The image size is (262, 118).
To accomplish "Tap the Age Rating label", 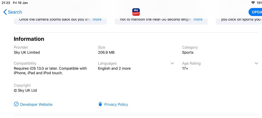I will pyautogui.click(x=191, y=63).
